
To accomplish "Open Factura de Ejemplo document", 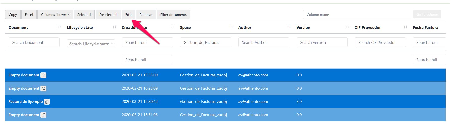I will [x=26, y=102].
